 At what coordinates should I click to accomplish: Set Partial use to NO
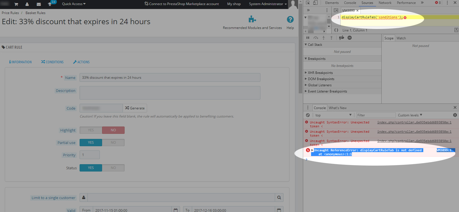point(113,143)
